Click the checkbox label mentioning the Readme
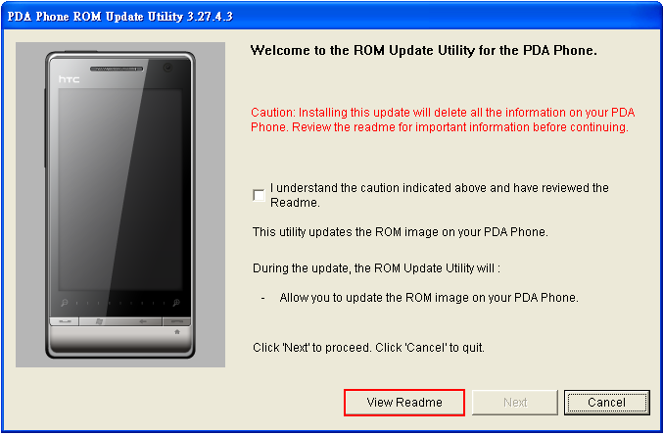This screenshot has width=663, height=435. [440, 195]
